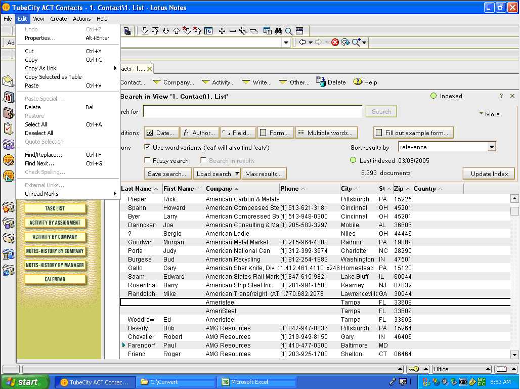Open the address bar dropdown arrow
520x389 pixels.
[x=285, y=42]
